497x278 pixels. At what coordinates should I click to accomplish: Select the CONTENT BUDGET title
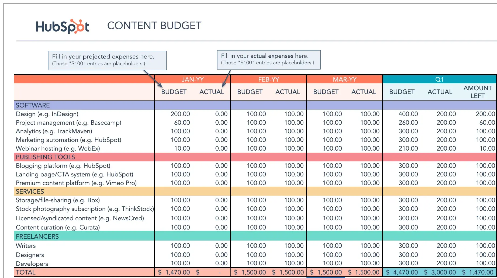coord(154,26)
